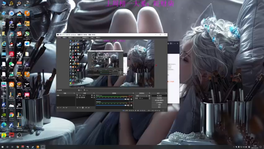Open audio settings gear for microphone track

(x=131, y=99)
